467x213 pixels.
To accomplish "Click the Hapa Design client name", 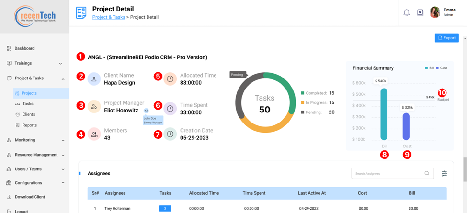I will click(119, 83).
